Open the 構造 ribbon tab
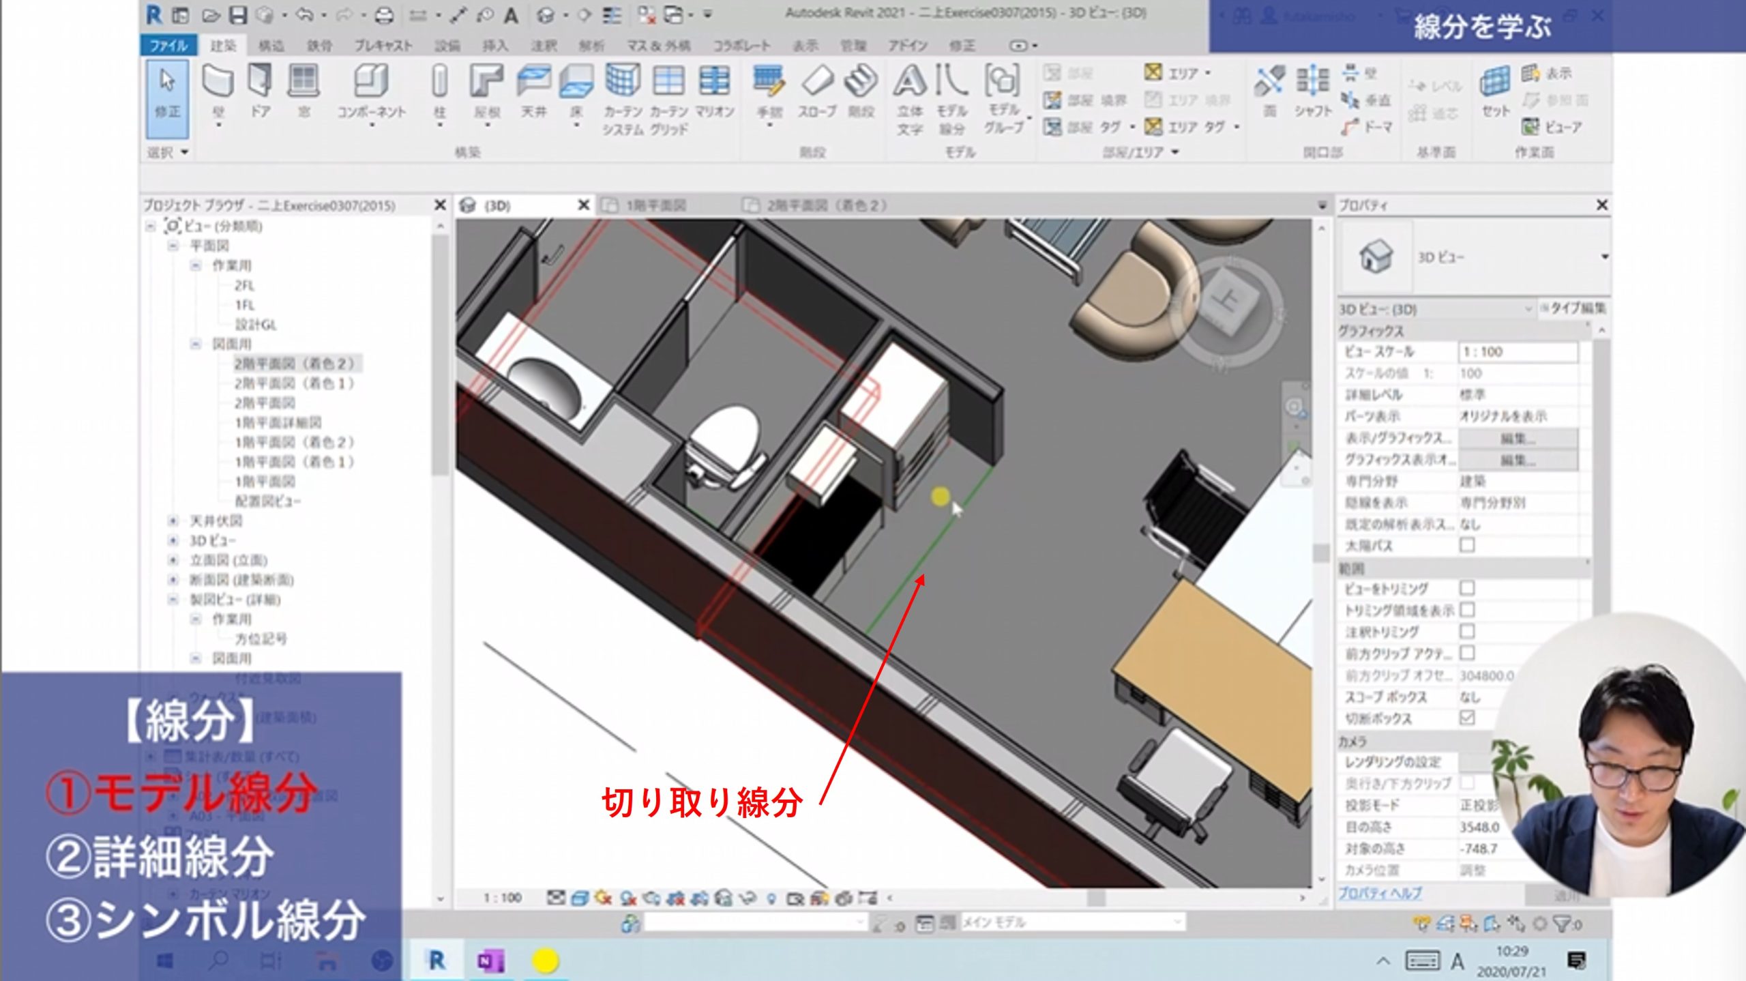This screenshot has height=981, width=1746. click(271, 46)
